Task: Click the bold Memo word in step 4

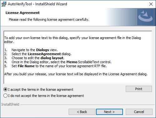Action: (72, 62)
